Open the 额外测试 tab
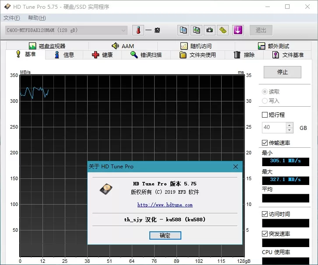318x265 pixels. pyautogui.click(x=273, y=46)
